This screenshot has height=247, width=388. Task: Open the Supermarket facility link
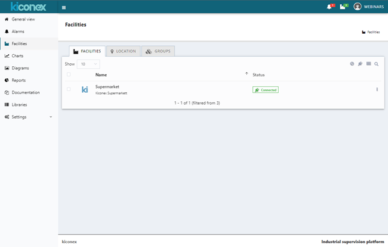[107, 87]
